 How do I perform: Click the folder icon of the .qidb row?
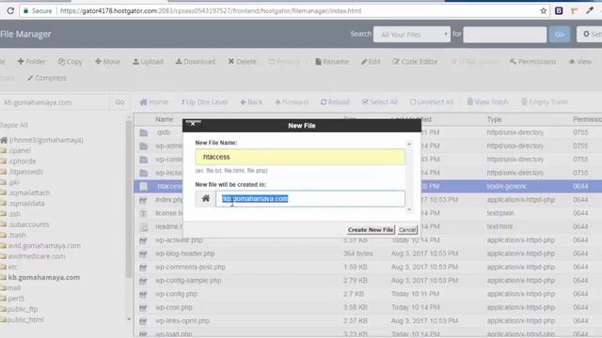144,133
